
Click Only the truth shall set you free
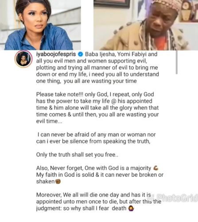click(x=77, y=155)
